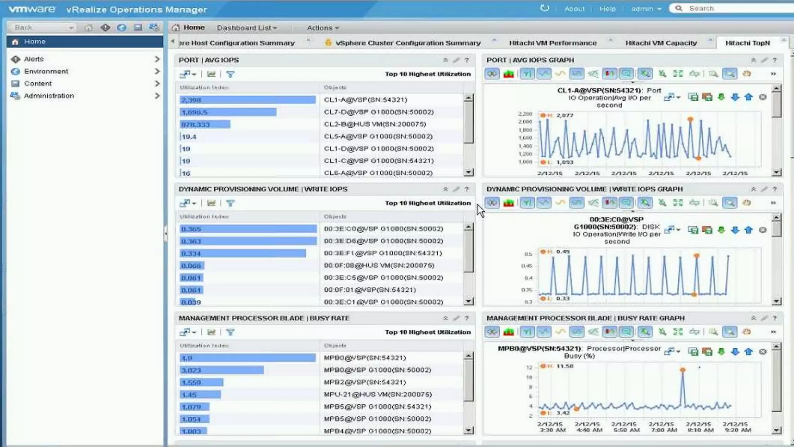The width and height of the screenshot is (794, 447).
Task: Click the edit pencil icon on PORT | AVG IOPS GRAPH widget
Action: pyautogui.click(x=764, y=60)
